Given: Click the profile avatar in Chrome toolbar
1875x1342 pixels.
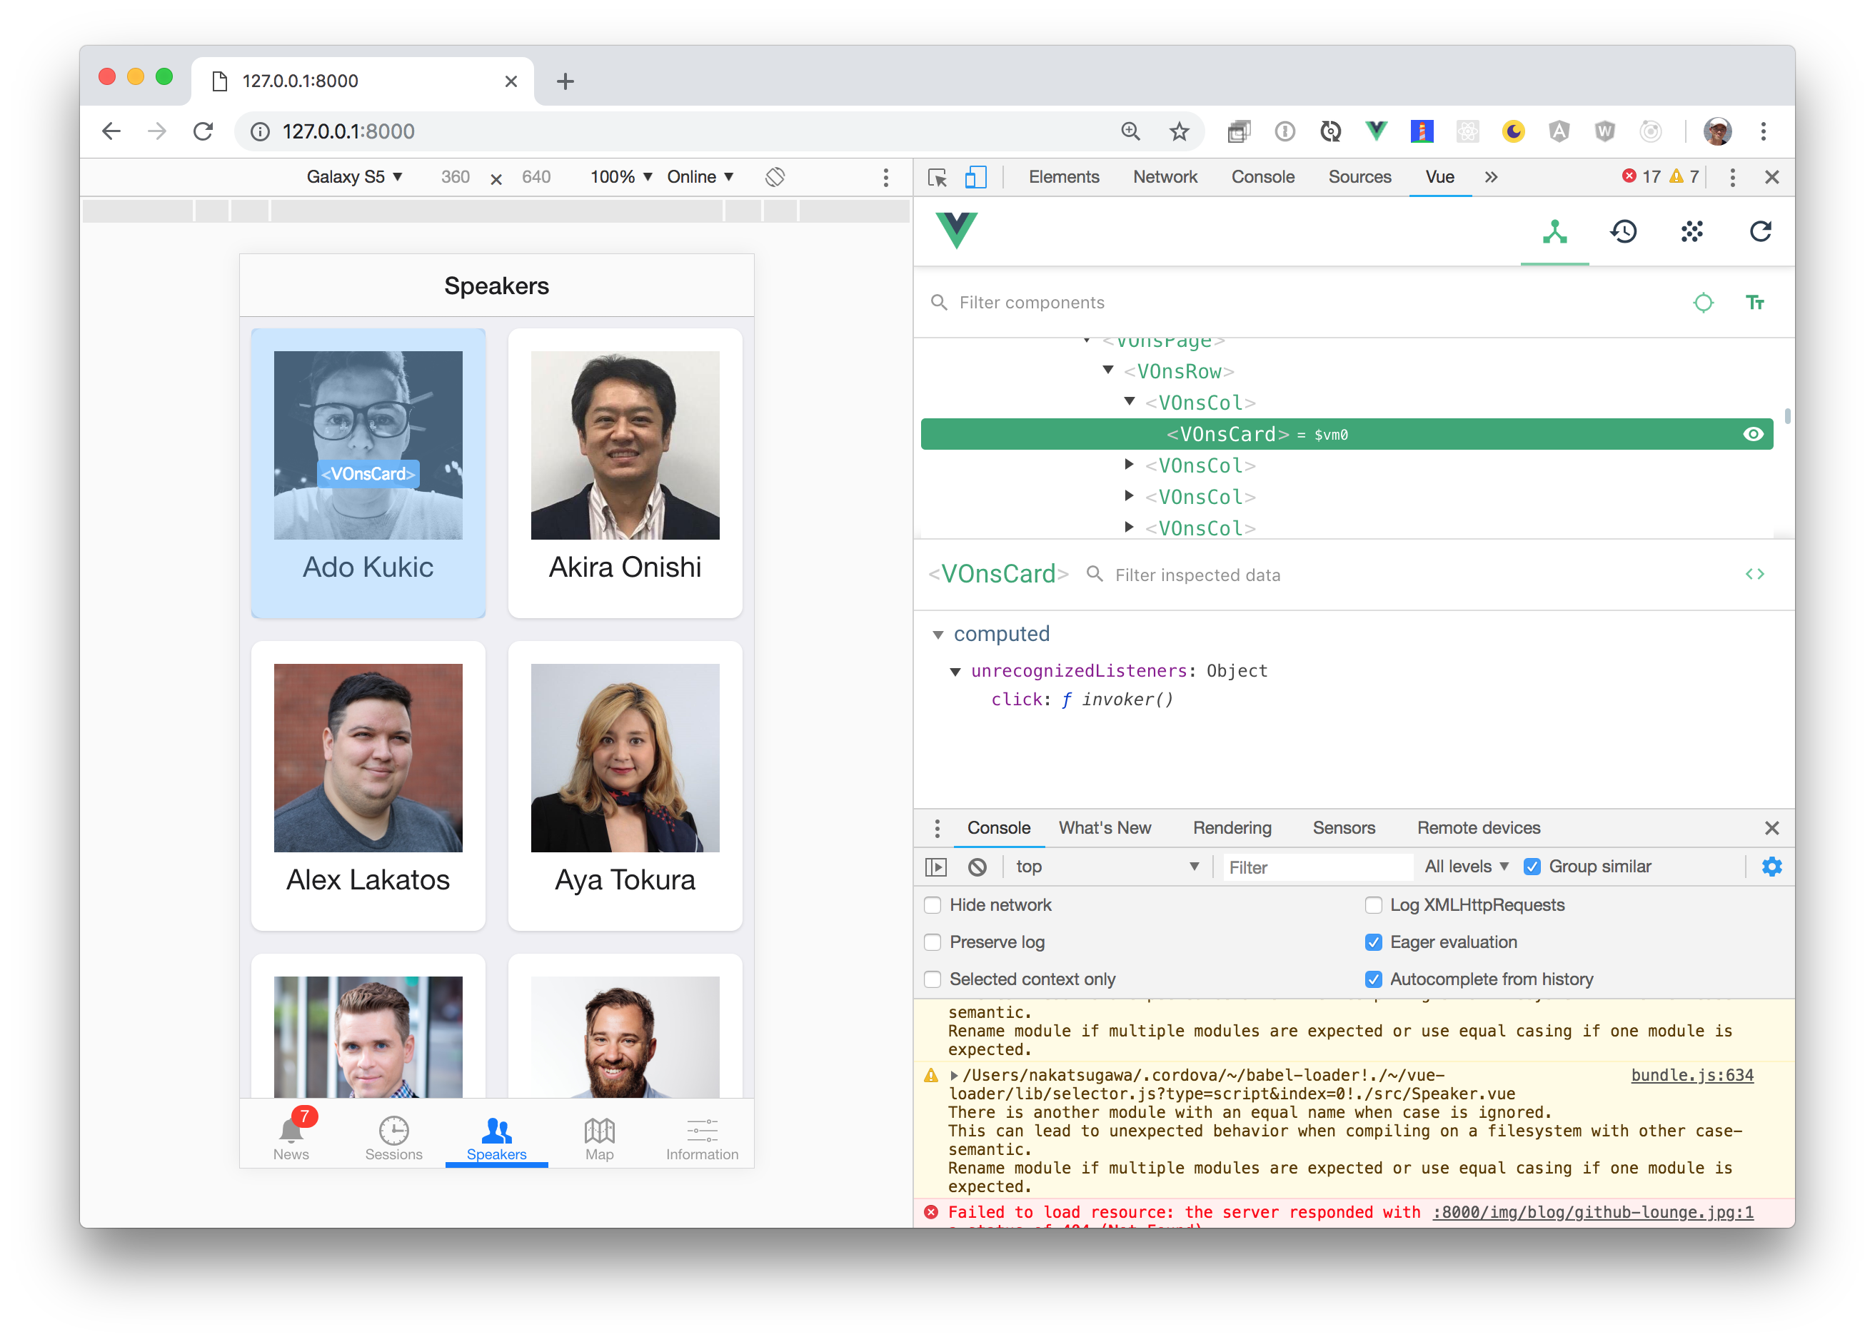Looking at the screenshot, I should tap(1718, 131).
